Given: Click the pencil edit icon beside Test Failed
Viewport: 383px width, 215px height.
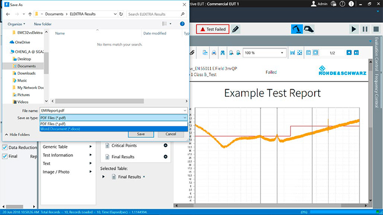Looking at the screenshot, I should coord(235,30).
